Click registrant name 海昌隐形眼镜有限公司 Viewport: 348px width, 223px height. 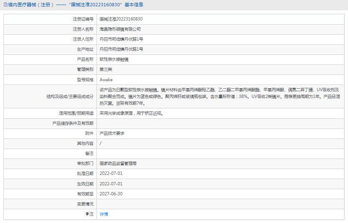point(120,29)
